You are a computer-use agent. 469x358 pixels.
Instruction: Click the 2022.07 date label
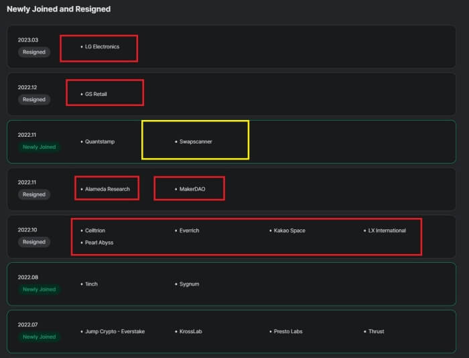tap(27, 324)
